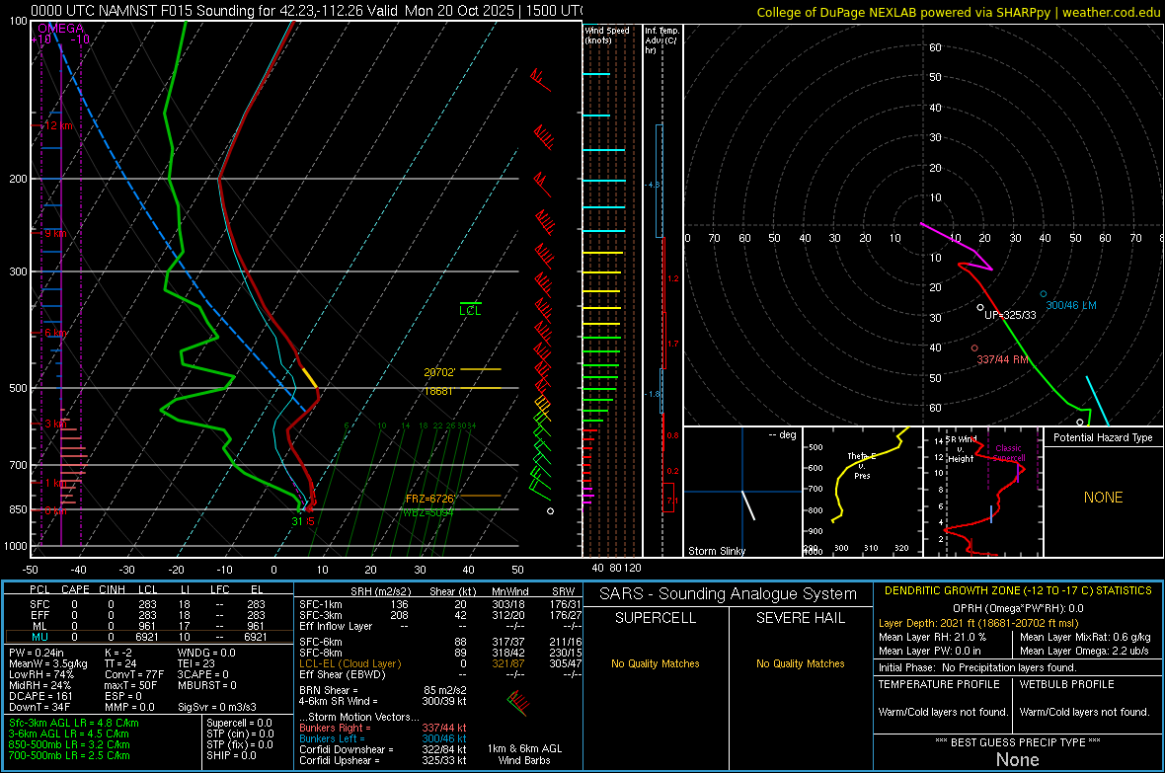Click the 12 km height marker label
This screenshot has width=1165, height=773.
tap(58, 125)
